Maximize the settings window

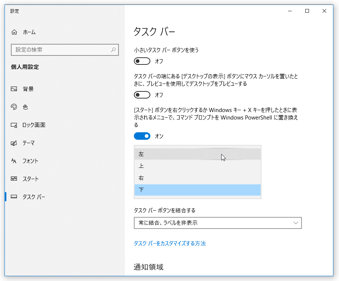(x=307, y=11)
